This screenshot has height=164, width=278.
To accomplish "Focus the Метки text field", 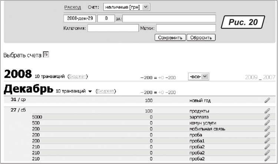I will (186, 28).
